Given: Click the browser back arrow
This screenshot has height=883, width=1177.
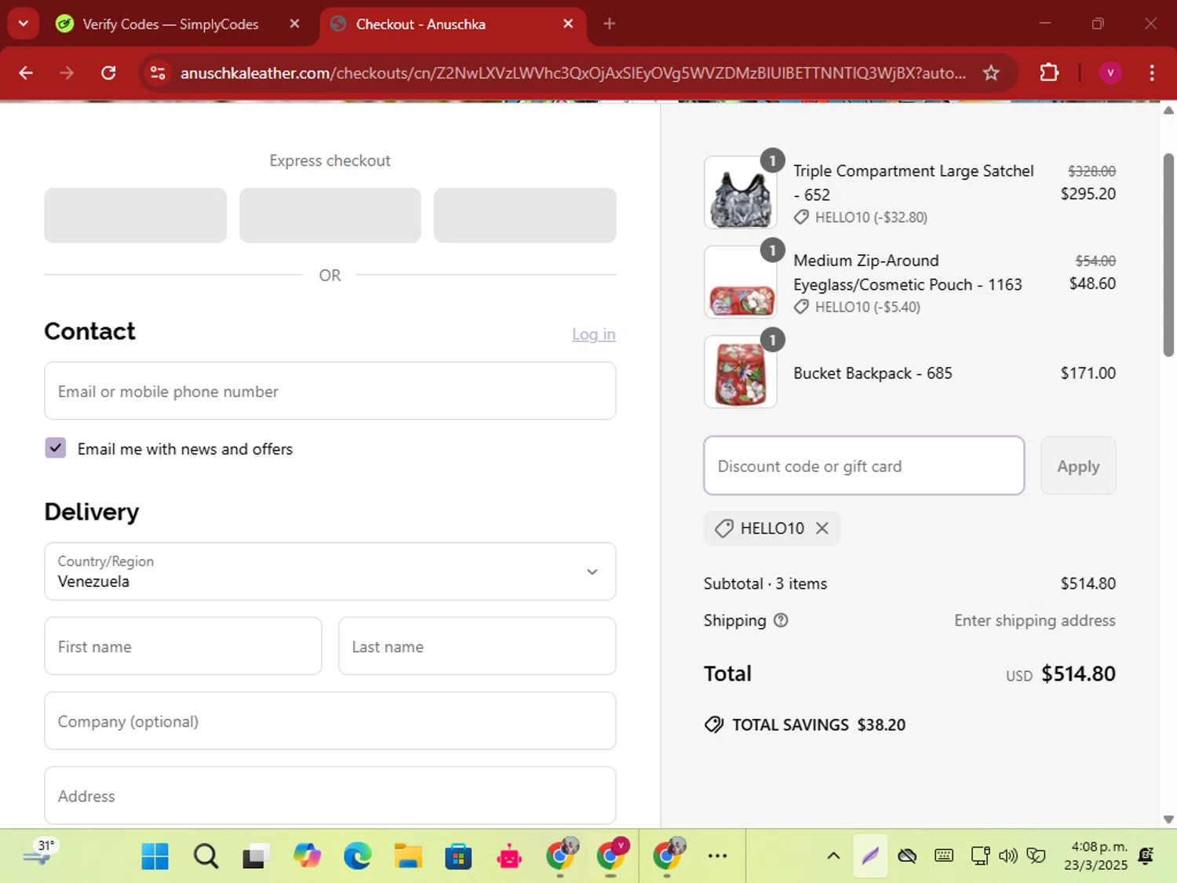Looking at the screenshot, I should click(x=26, y=73).
